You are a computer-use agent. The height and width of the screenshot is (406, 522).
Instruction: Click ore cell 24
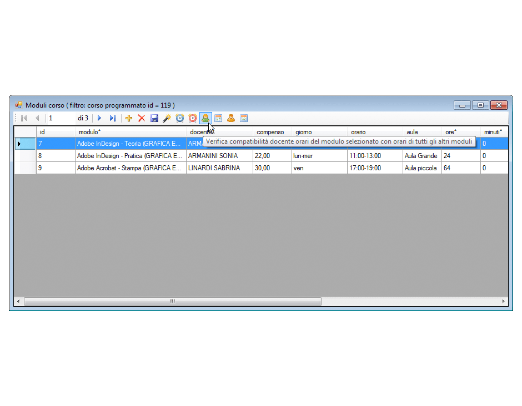point(461,156)
